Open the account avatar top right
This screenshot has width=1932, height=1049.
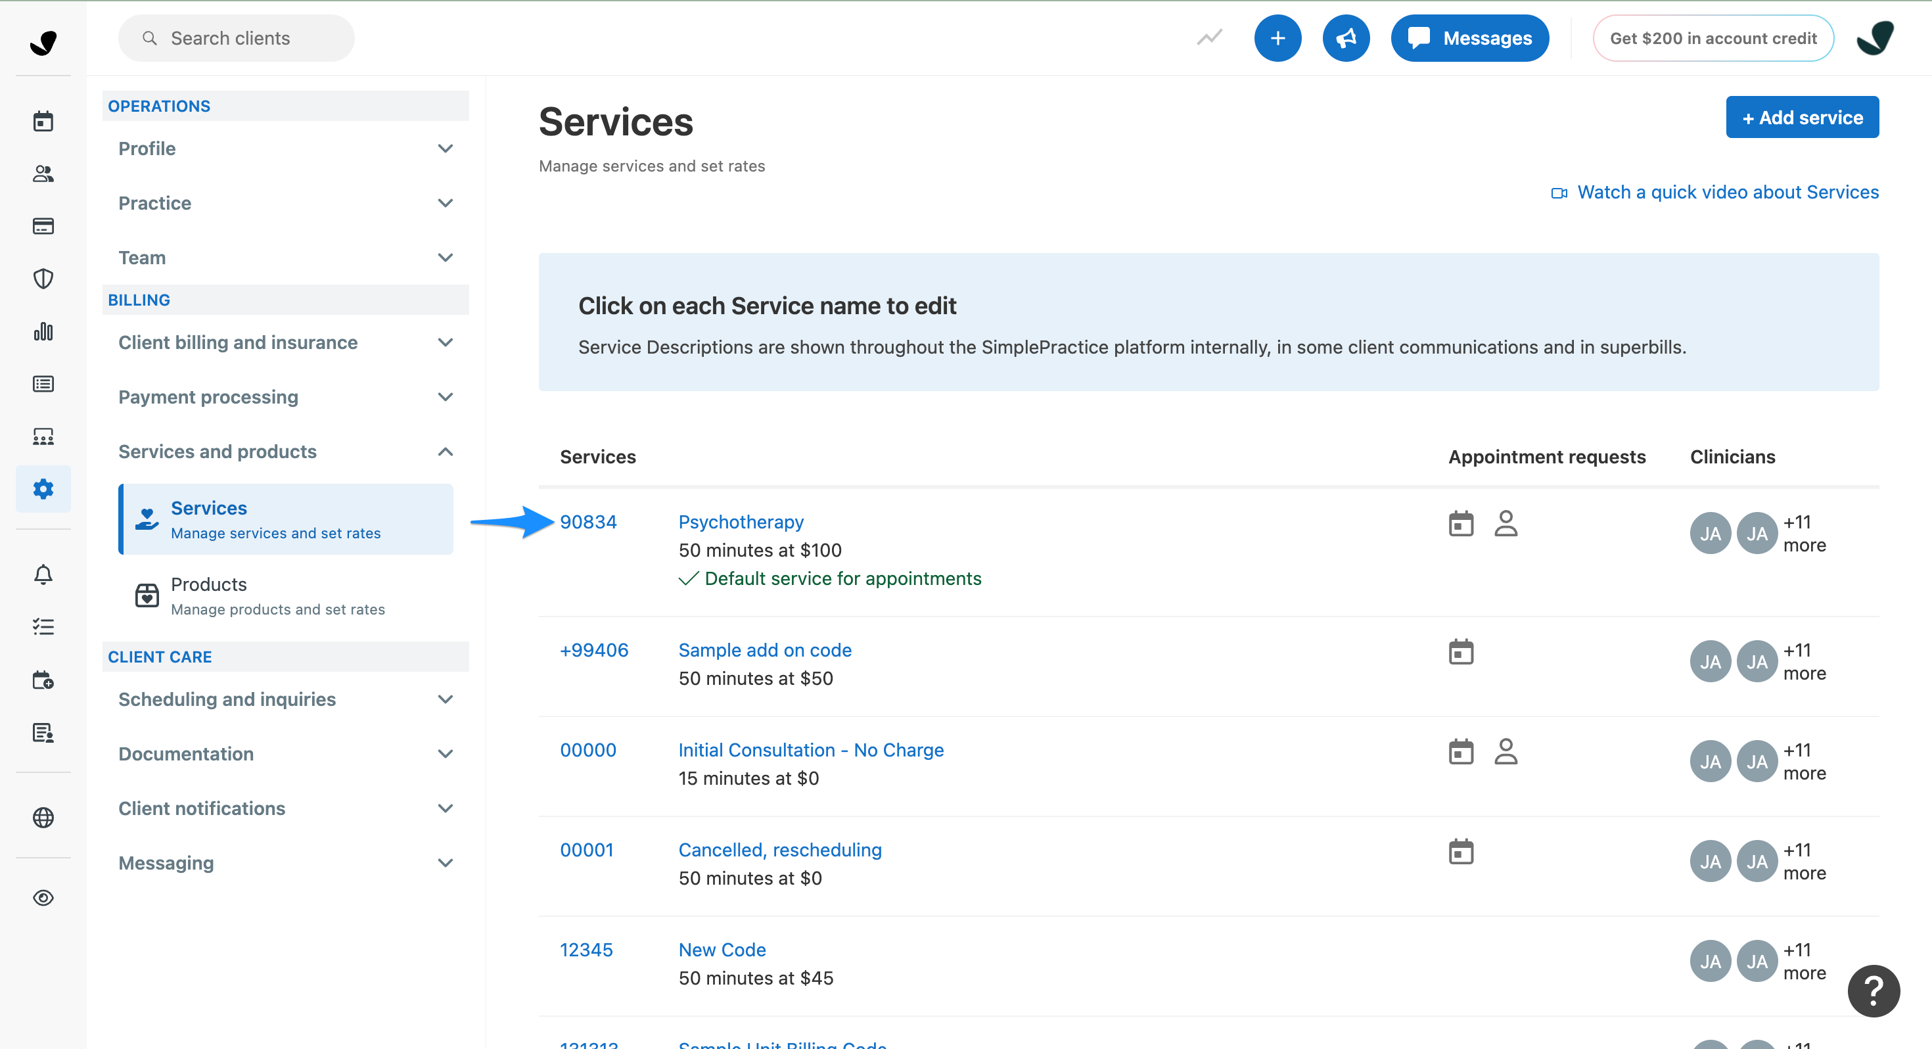point(1874,38)
